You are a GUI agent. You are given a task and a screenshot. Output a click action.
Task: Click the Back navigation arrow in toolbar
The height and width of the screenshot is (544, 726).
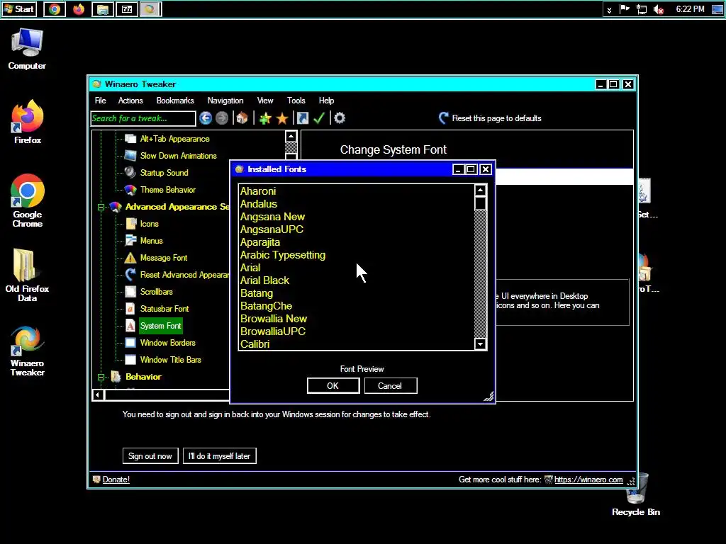click(206, 118)
